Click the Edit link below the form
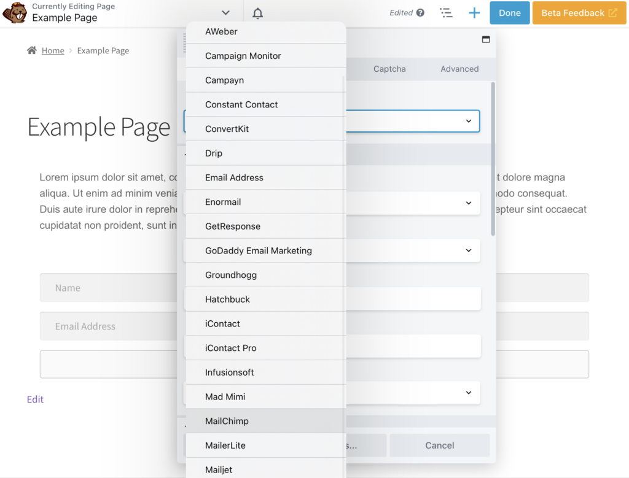Screen dimensions: 629x478 (35, 399)
